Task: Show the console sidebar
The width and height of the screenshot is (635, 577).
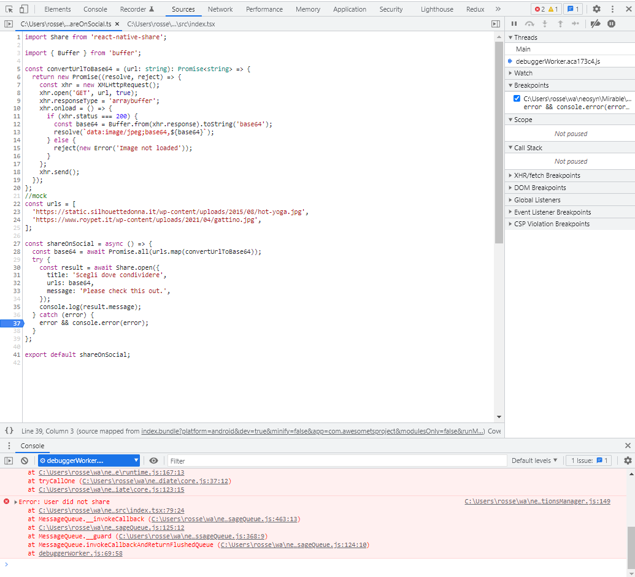Action: point(9,460)
